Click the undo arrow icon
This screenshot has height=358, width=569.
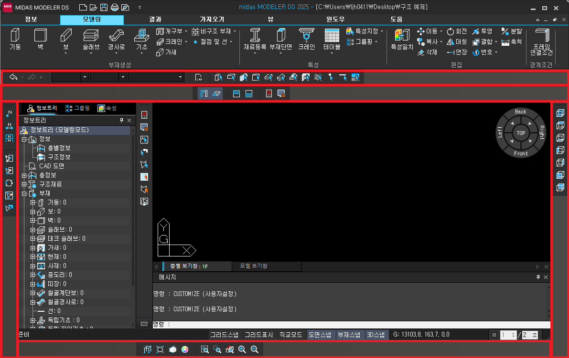point(13,77)
